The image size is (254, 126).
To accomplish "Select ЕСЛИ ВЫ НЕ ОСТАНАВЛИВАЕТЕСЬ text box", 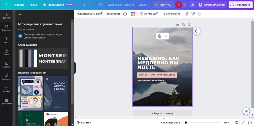I will 157,75.
